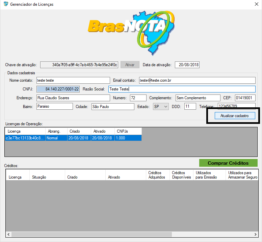Image resolution: width=262 pixels, height=242 pixels.
Task: Select the Complemento field
Action: 198,98
